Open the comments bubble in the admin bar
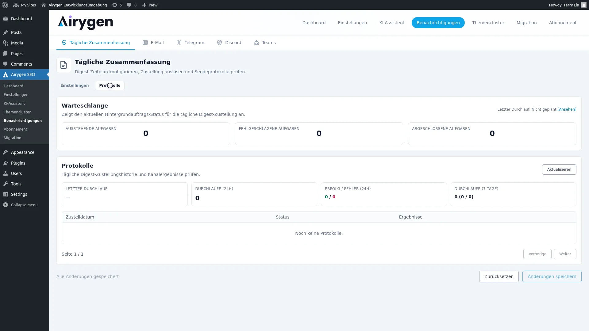Image resolution: width=589 pixels, height=331 pixels. [129, 5]
